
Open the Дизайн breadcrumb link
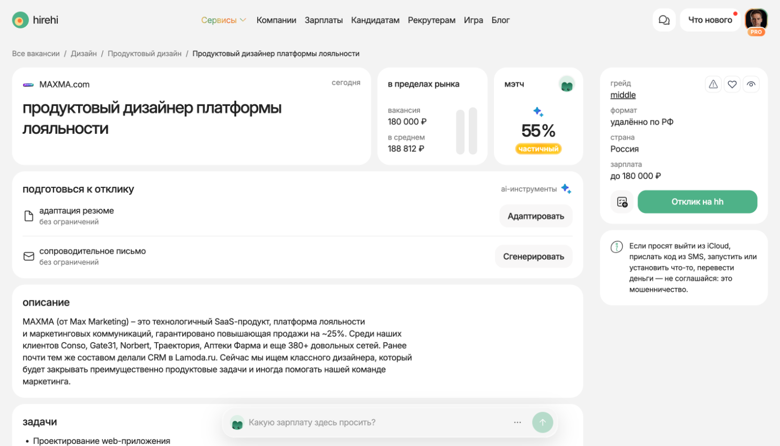(x=84, y=54)
